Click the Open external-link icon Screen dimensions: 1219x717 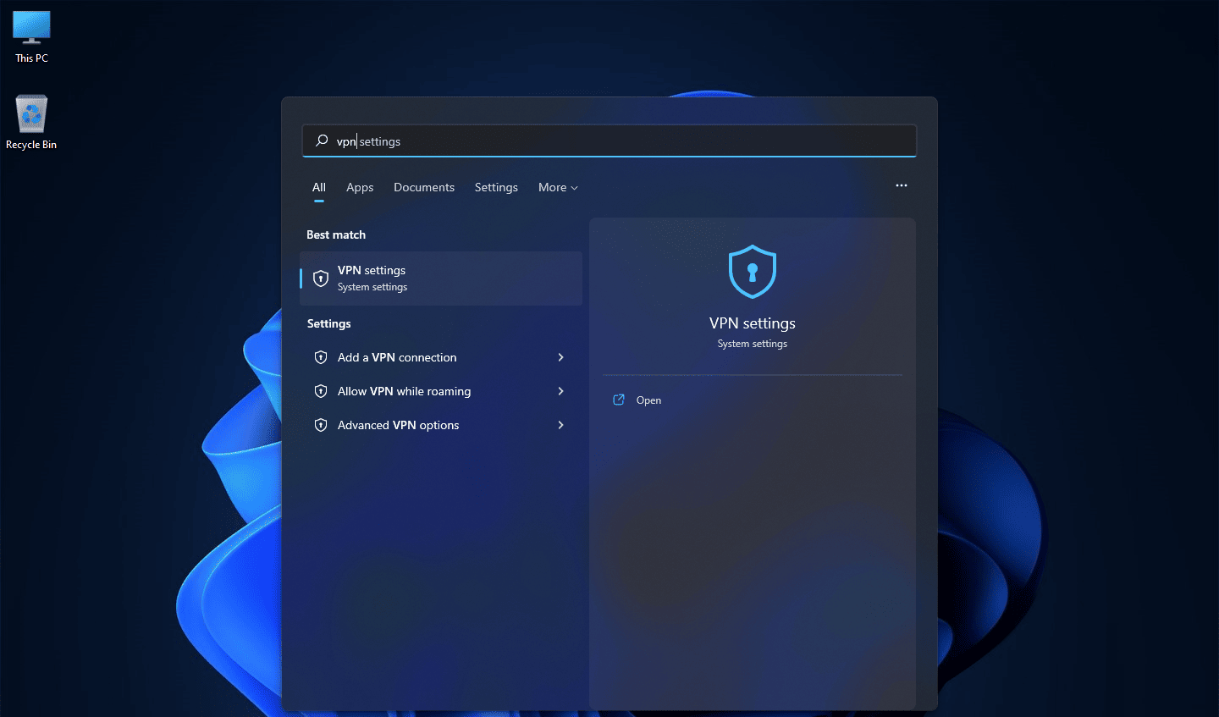[619, 400]
